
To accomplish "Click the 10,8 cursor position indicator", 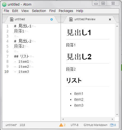I will (x=22, y=125).
